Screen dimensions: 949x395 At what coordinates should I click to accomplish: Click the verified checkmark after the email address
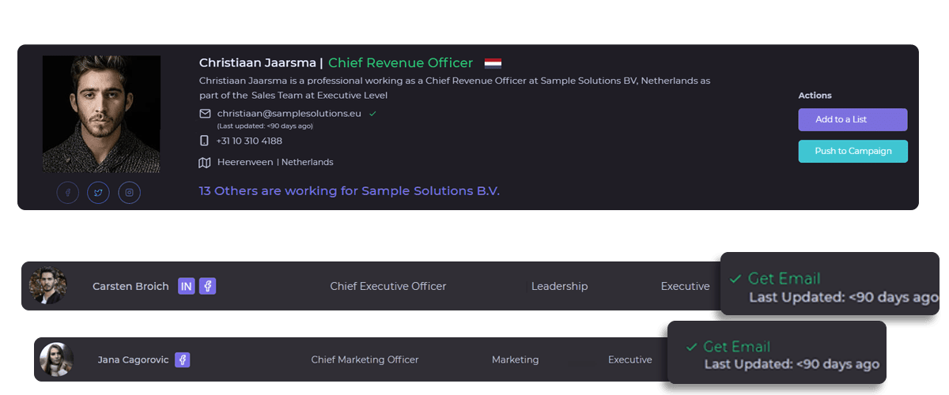372,114
